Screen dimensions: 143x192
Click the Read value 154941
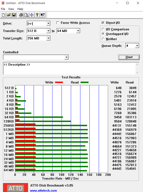click(x=131, y=169)
